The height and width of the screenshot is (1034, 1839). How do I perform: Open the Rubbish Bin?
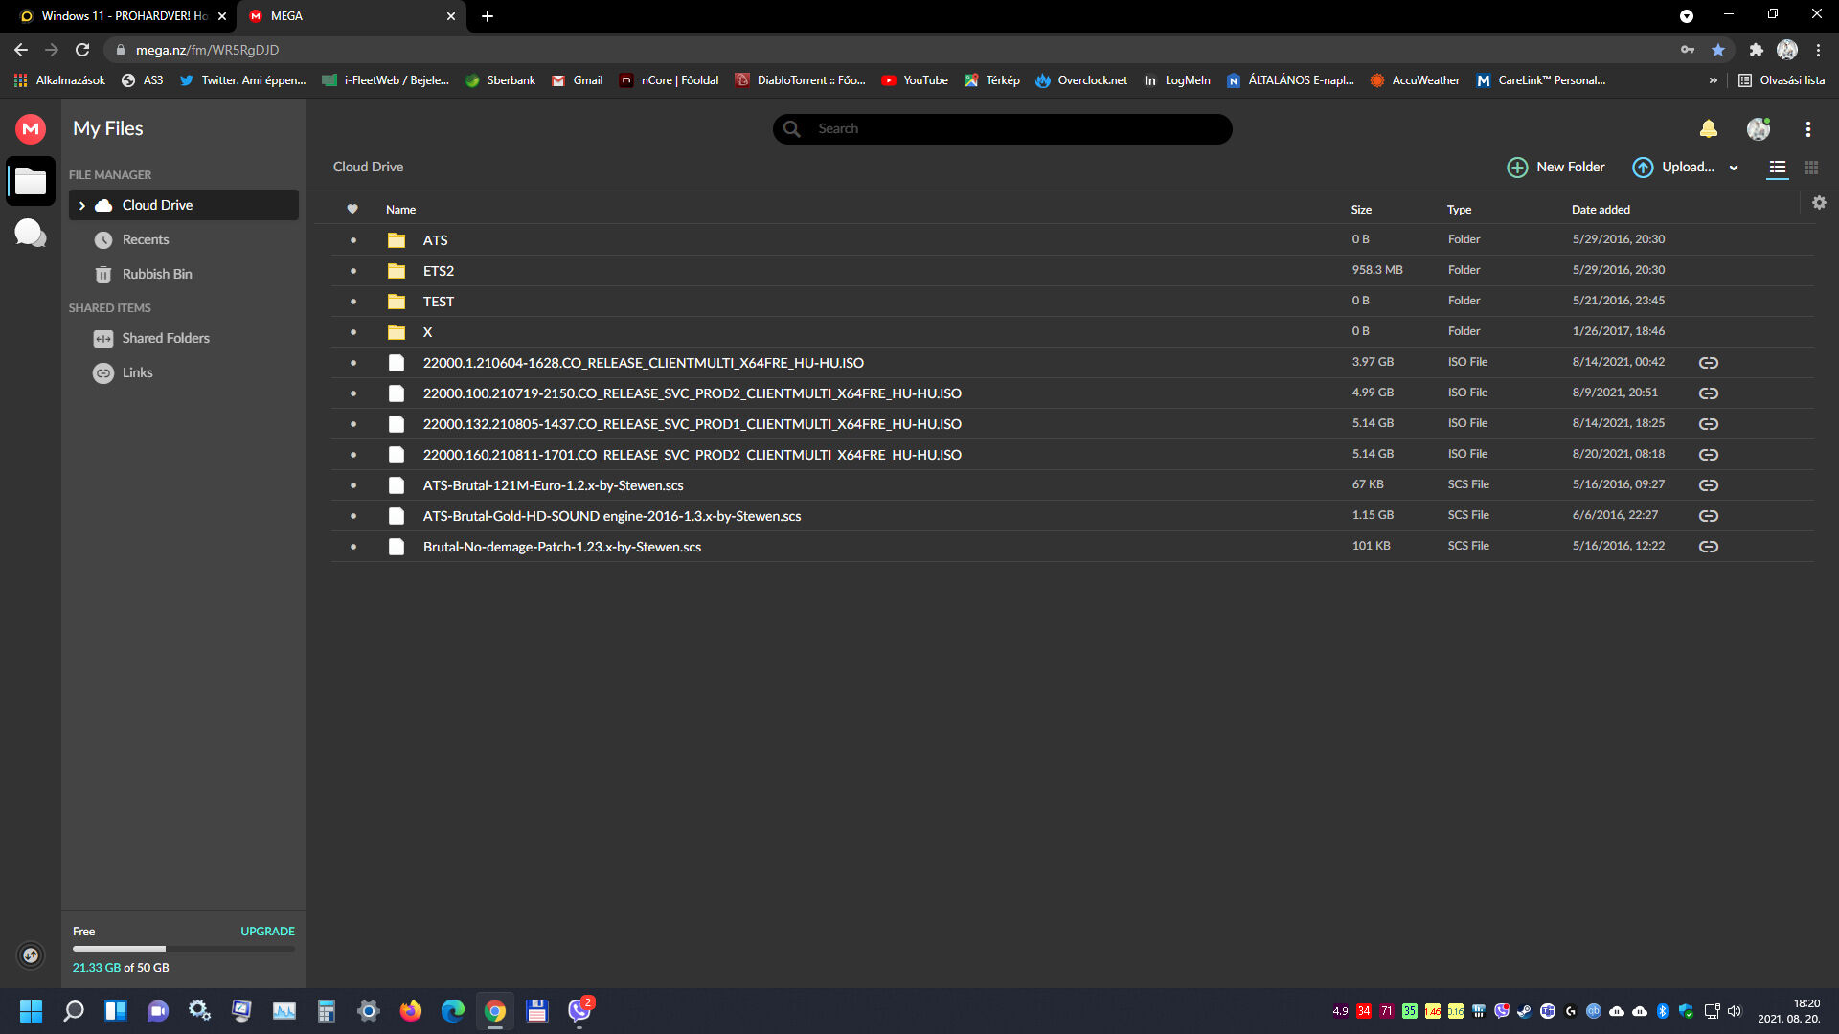(156, 274)
